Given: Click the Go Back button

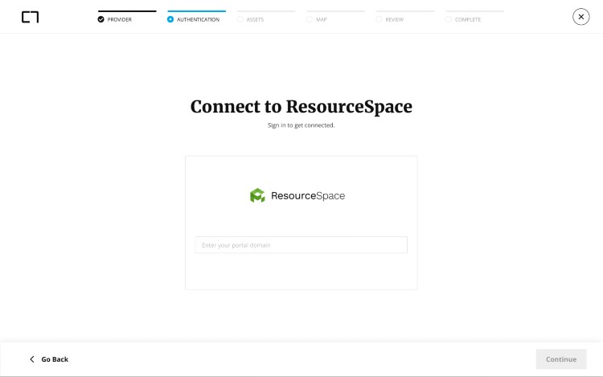Looking at the screenshot, I should click(49, 359).
